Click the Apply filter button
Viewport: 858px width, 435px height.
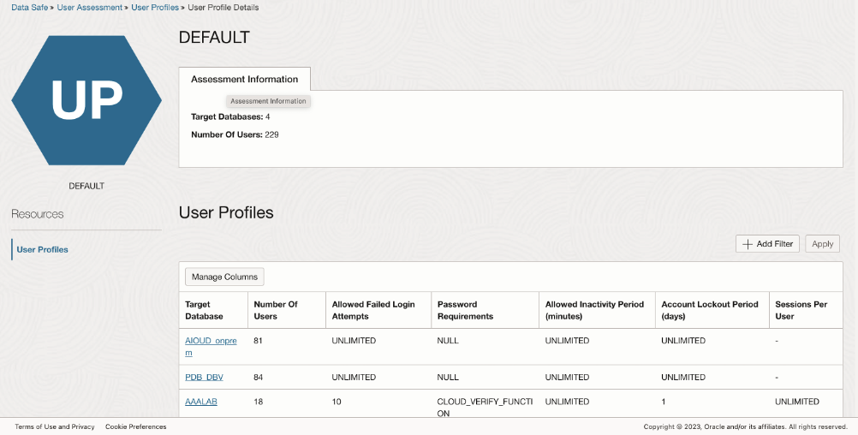[822, 244]
